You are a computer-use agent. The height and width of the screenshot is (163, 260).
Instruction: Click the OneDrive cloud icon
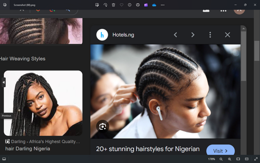click(x=154, y=5)
